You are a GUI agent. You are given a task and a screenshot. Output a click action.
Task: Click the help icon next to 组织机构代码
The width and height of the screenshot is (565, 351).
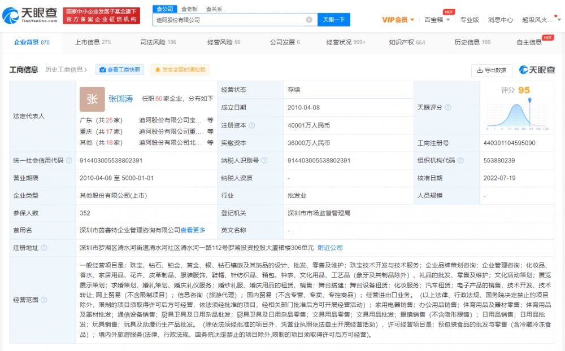(x=460, y=161)
